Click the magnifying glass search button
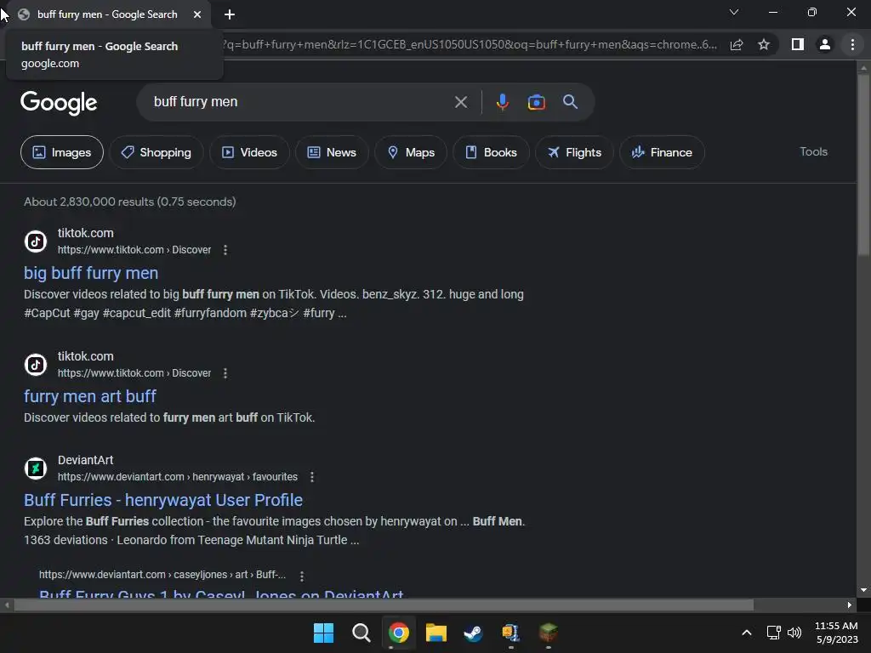This screenshot has height=653, width=871. click(571, 102)
